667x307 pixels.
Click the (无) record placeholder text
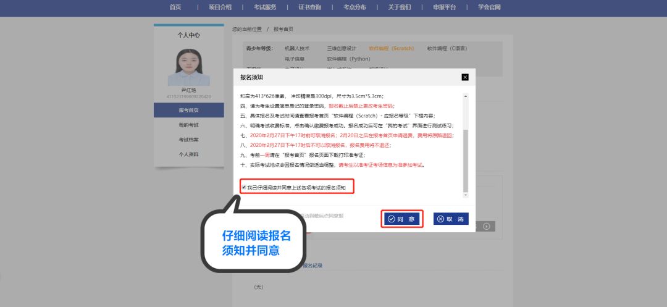pos(259,287)
